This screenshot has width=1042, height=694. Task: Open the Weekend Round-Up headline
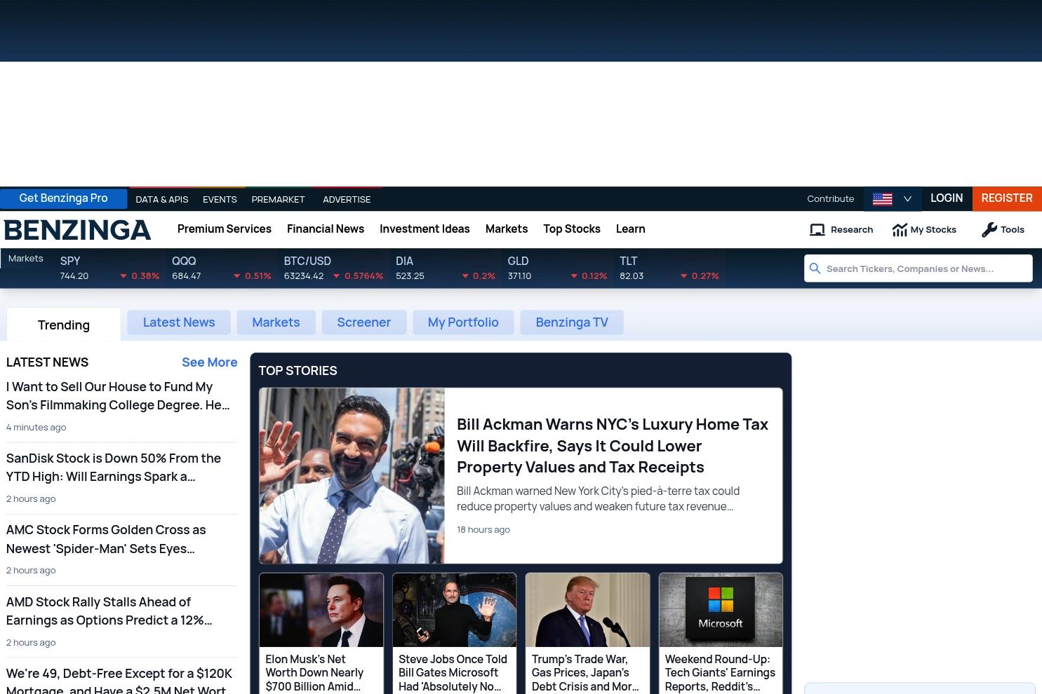720,673
